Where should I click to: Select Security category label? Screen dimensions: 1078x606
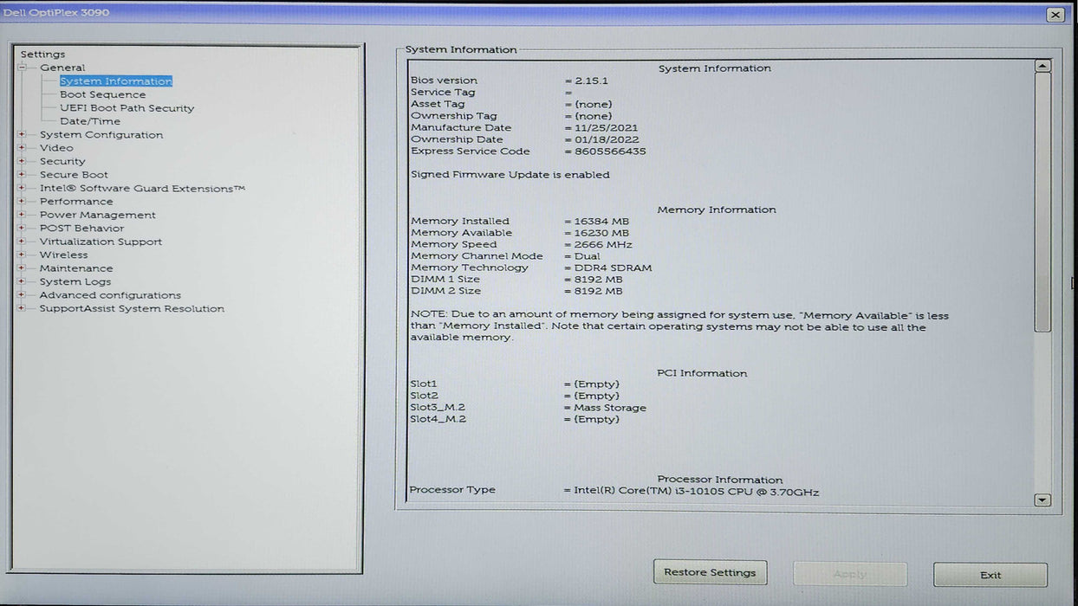(62, 161)
